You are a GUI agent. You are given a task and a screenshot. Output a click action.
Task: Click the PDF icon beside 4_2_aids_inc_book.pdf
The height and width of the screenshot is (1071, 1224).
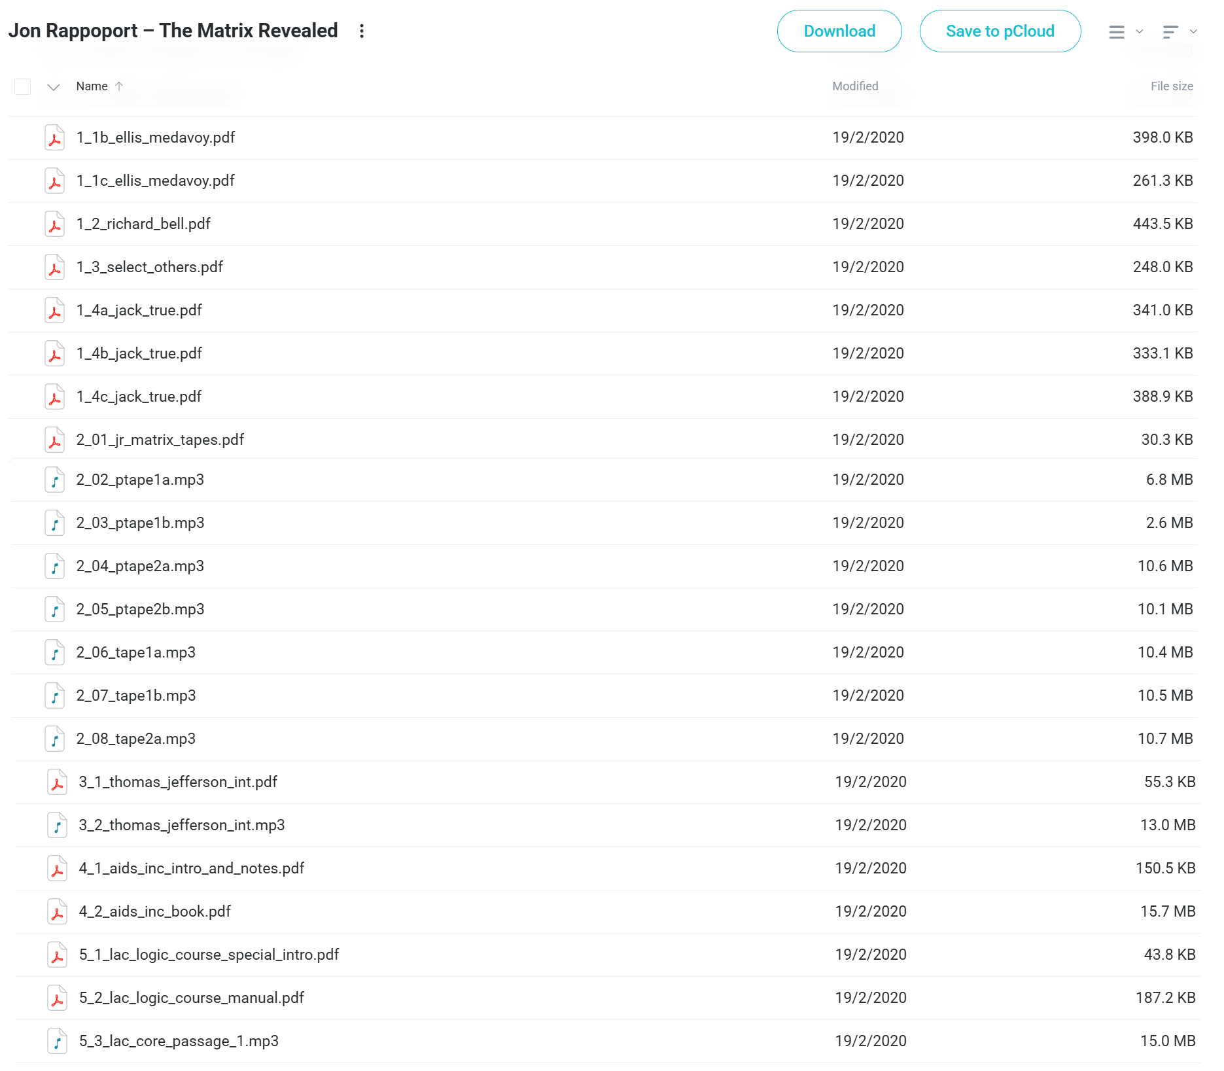coord(58,912)
